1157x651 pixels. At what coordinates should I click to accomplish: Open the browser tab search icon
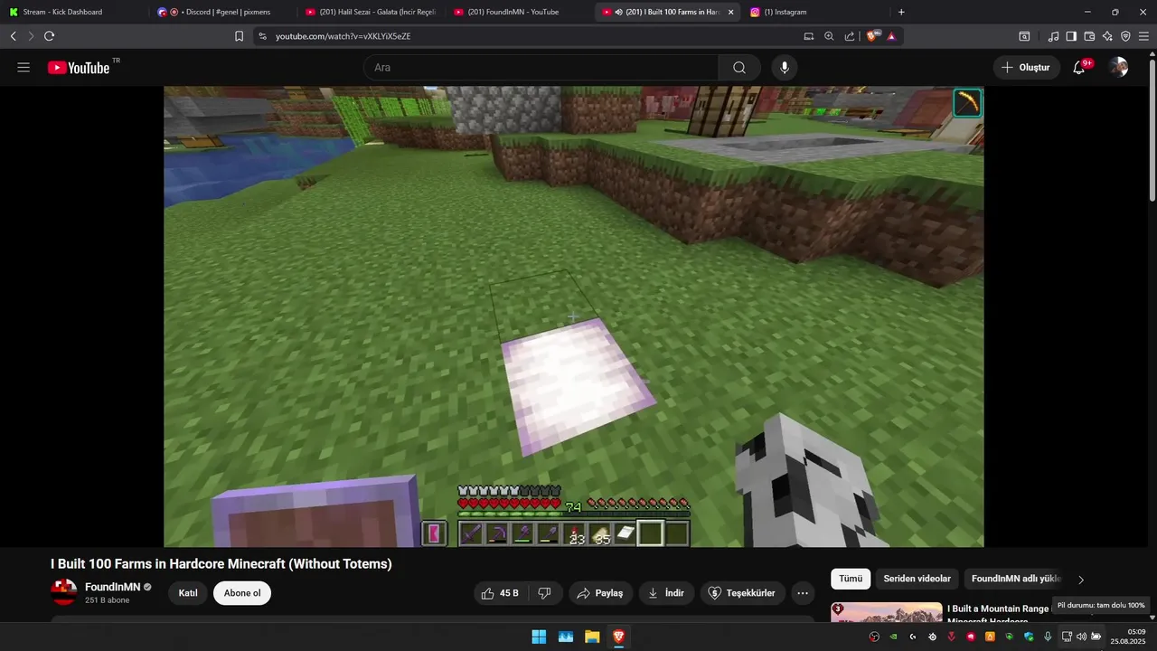pos(1024,36)
